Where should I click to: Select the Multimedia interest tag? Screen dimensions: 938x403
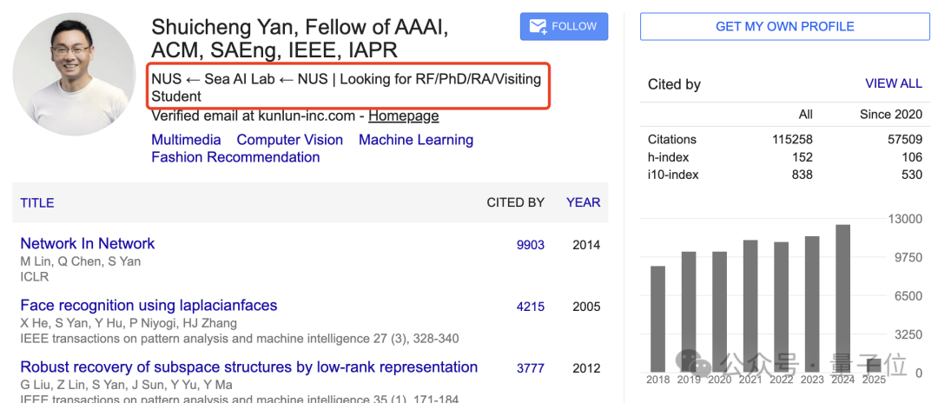[x=186, y=140]
